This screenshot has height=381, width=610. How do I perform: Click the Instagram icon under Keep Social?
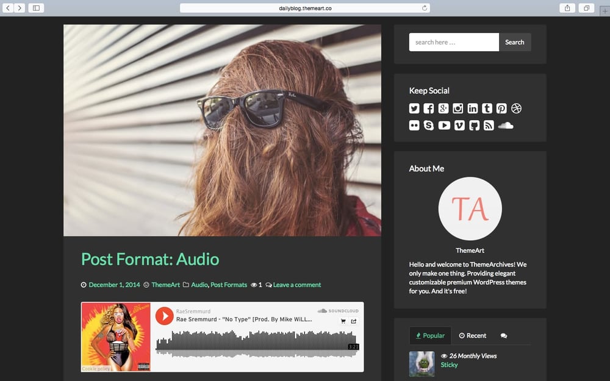[458, 109]
